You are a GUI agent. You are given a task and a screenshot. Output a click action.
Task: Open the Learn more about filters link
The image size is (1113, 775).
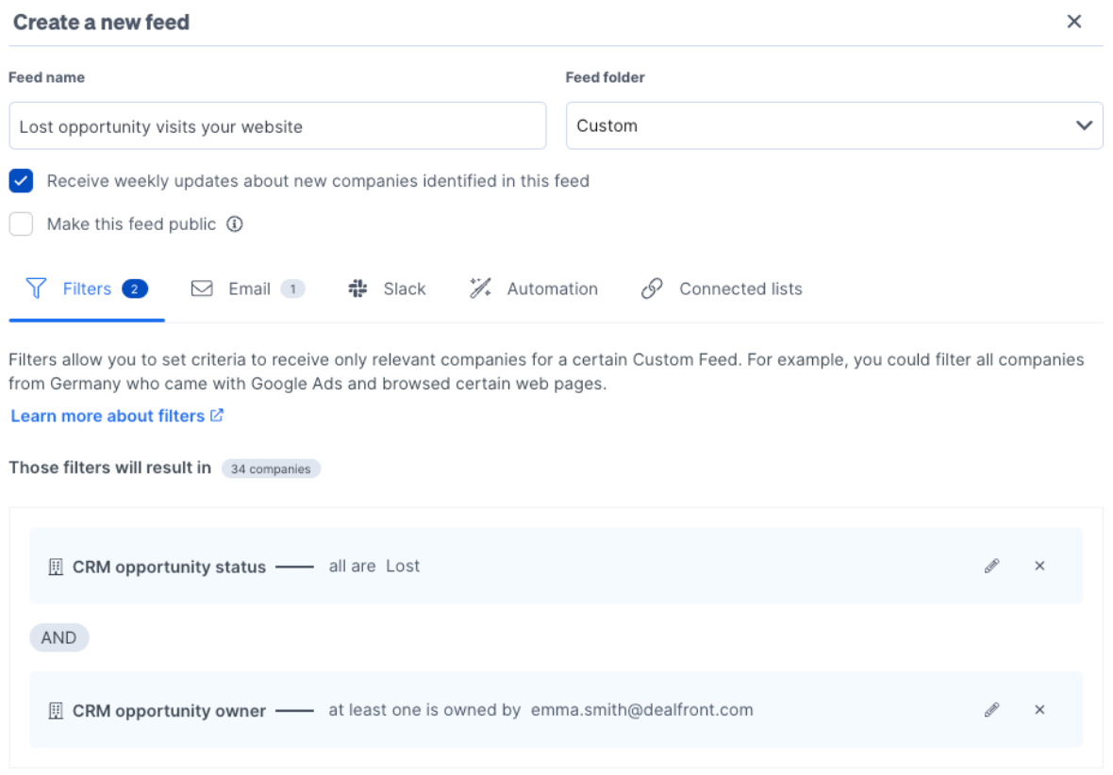click(108, 415)
